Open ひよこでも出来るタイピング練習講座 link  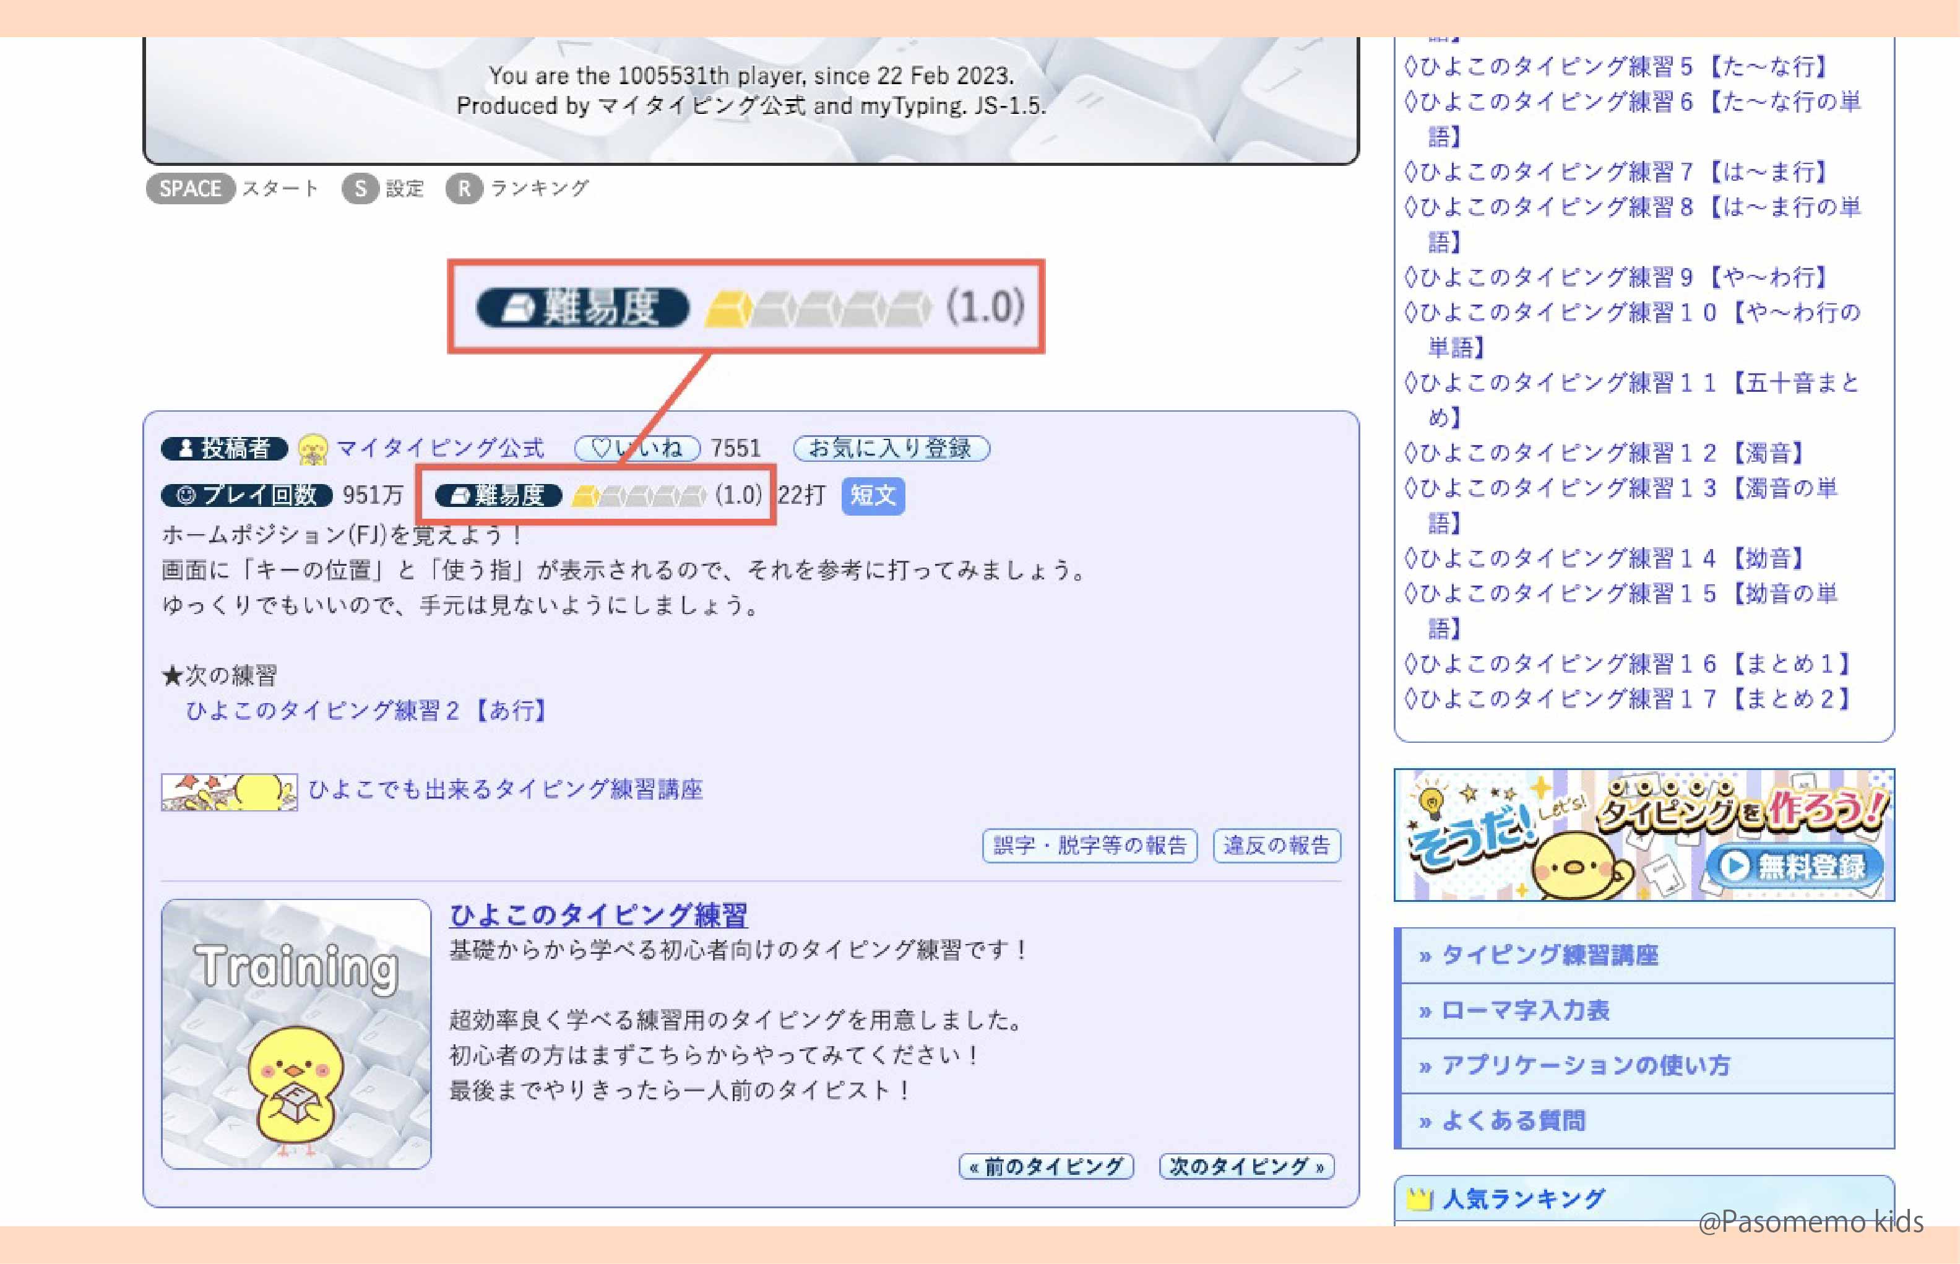[x=506, y=790]
